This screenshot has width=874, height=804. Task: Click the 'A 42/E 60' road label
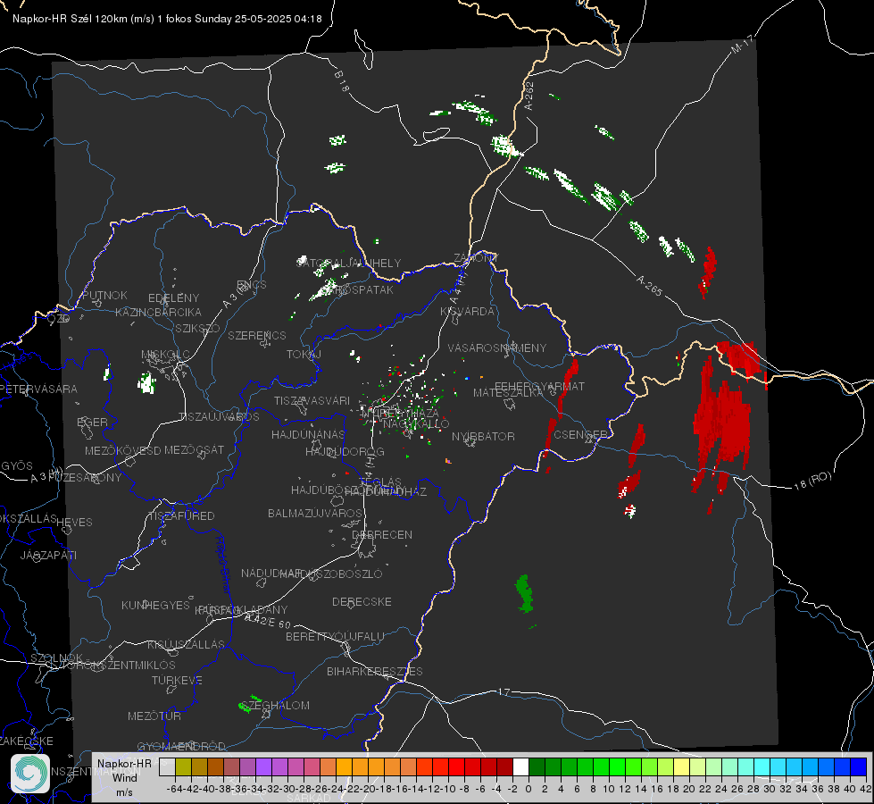pos(268,620)
